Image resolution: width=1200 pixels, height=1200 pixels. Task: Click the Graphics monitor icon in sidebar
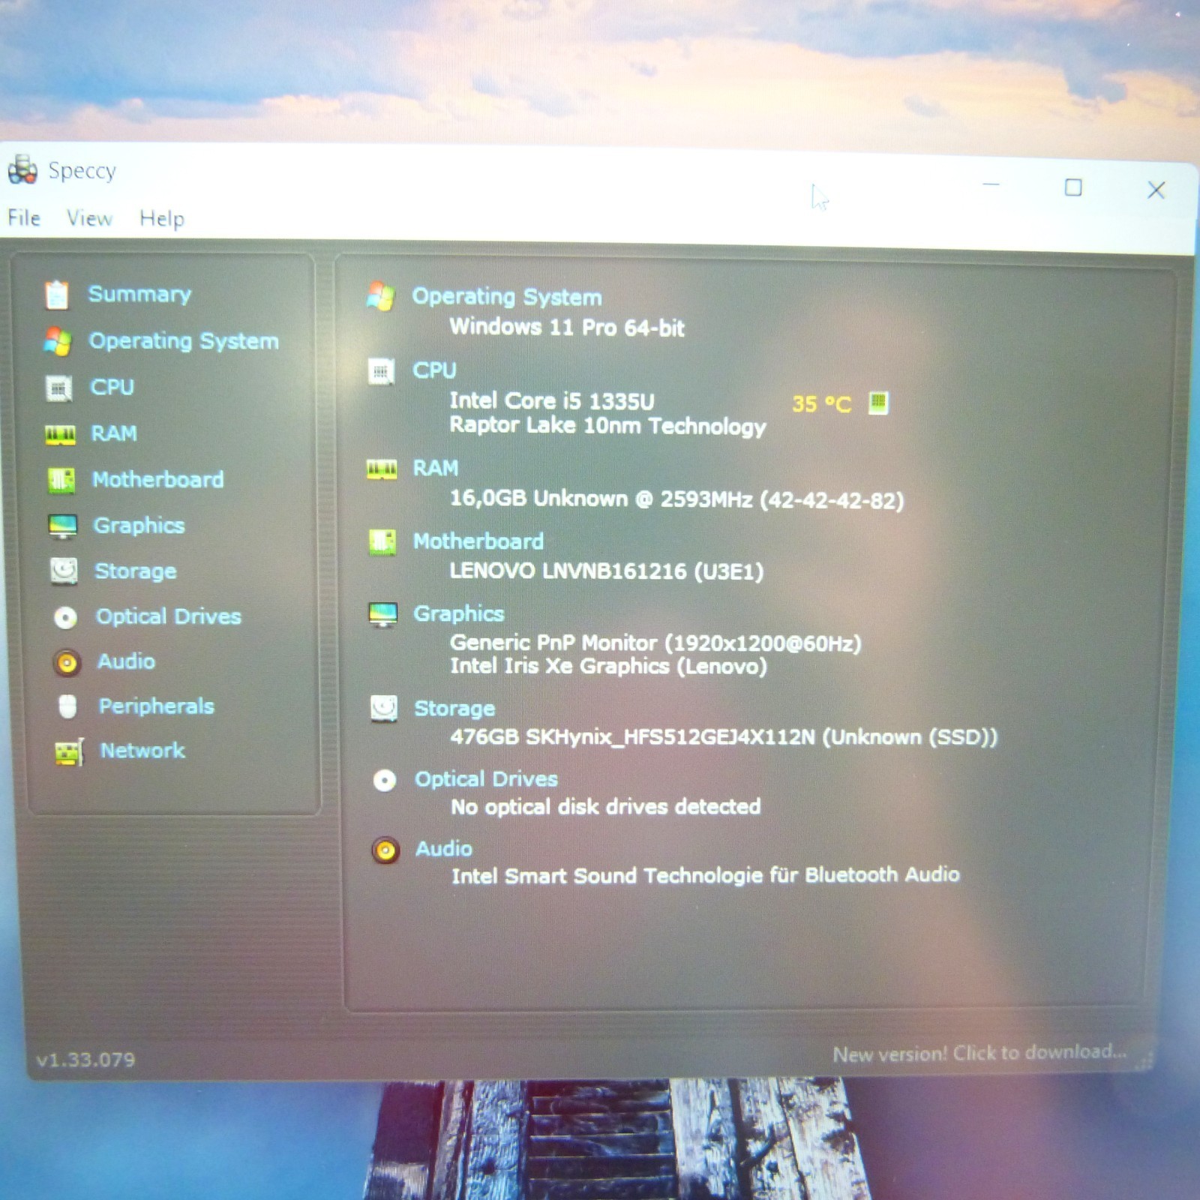tap(62, 526)
